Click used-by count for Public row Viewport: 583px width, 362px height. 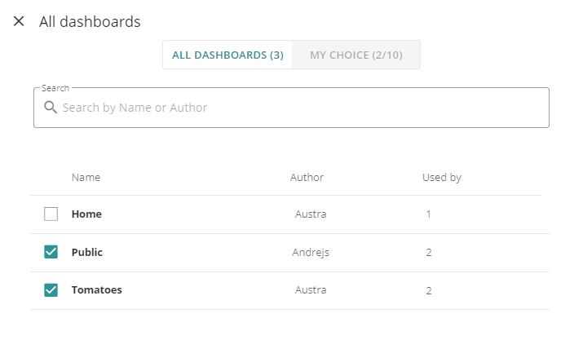coord(429,253)
